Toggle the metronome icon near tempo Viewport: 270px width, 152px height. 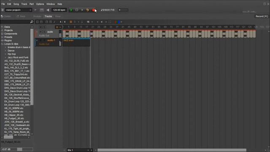point(48,10)
